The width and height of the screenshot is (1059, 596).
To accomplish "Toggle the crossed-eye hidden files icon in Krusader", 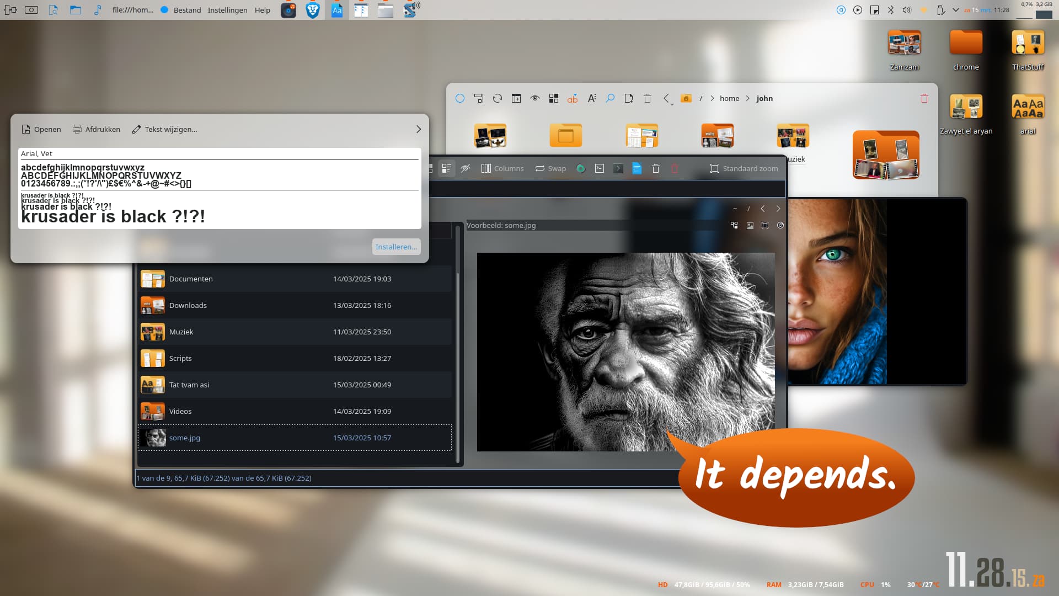I will 466,168.
